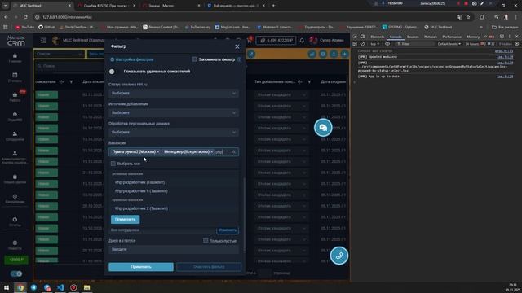The image size is (522, 293).
Task: Click the DevTools live expression eye icon
Action: (387, 44)
